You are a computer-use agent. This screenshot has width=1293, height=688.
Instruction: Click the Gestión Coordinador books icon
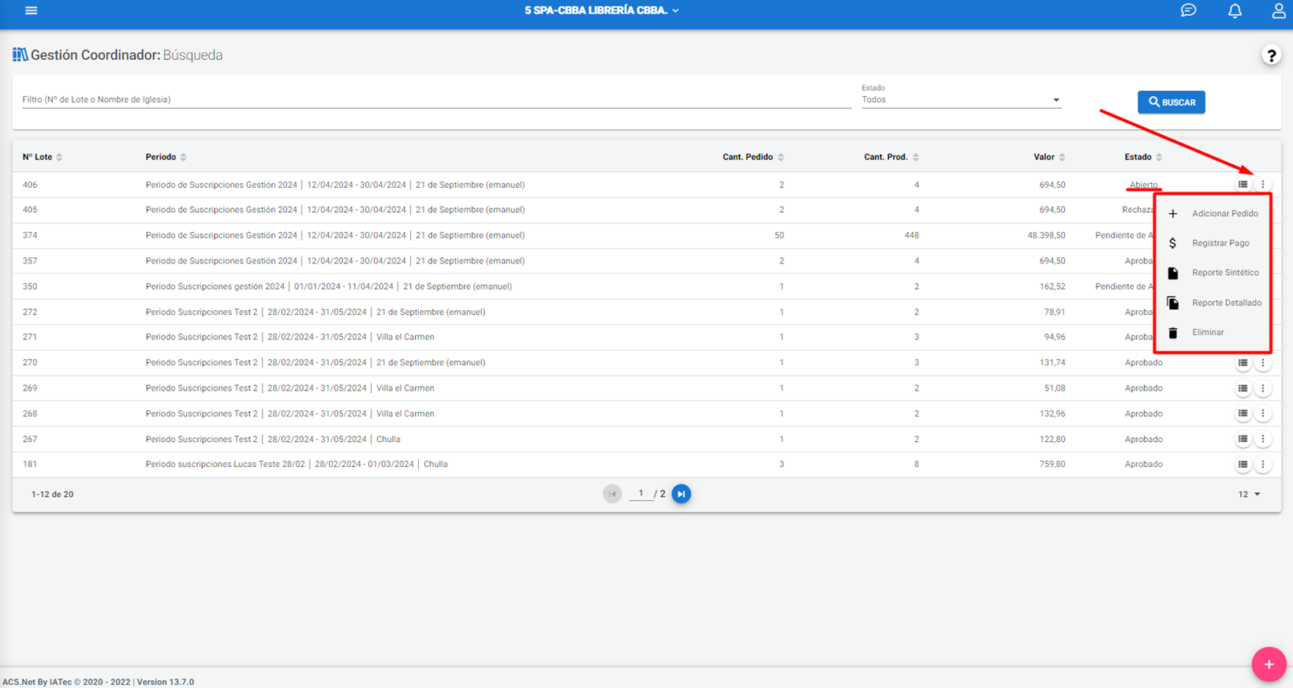click(x=20, y=54)
